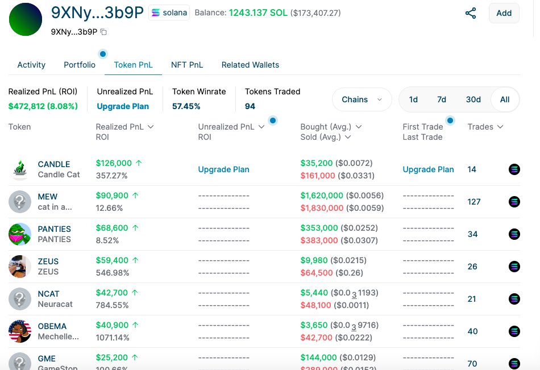Click Solana chain icon in OBEMA row
Image resolution: width=540 pixels, height=370 pixels.
coord(514,331)
